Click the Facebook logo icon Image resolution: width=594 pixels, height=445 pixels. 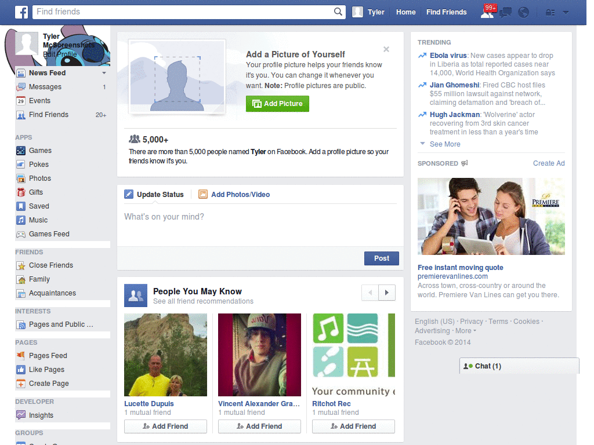pos(21,12)
